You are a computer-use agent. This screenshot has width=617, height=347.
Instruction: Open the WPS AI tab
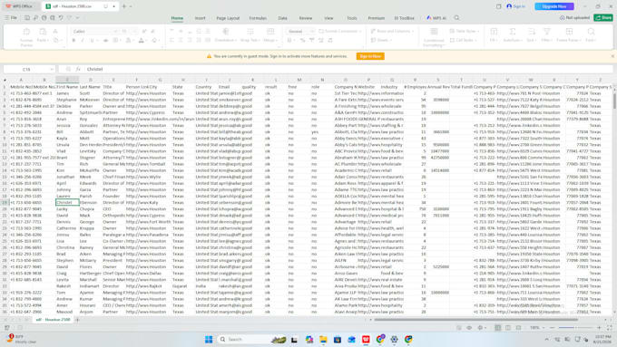436,18
